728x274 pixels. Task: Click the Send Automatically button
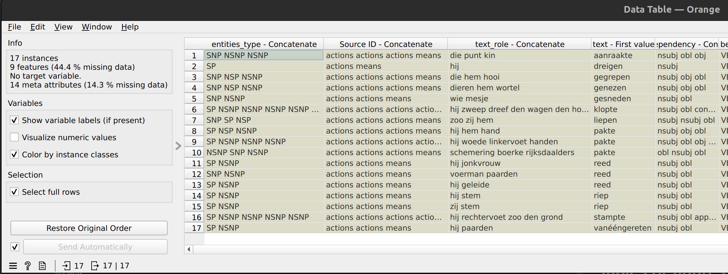pyautogui.click(x=95, y=247)
